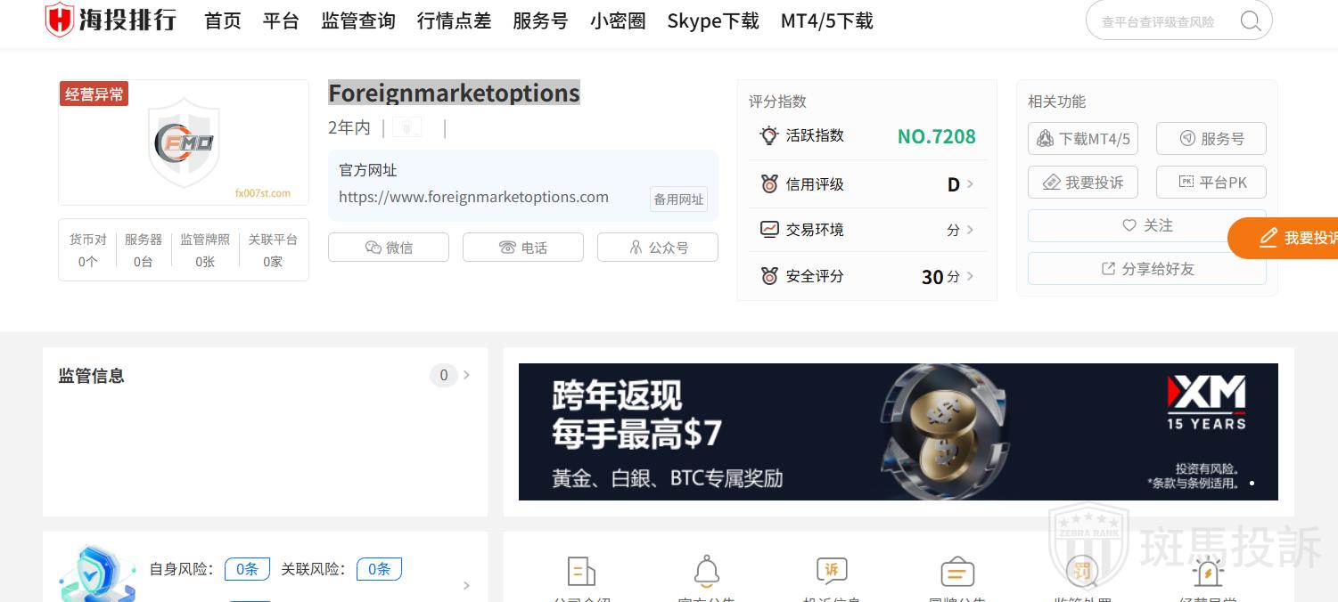Viewport: 1338px width, 602px height.
Task: Open the 公众号 account button
Action: 658,248
